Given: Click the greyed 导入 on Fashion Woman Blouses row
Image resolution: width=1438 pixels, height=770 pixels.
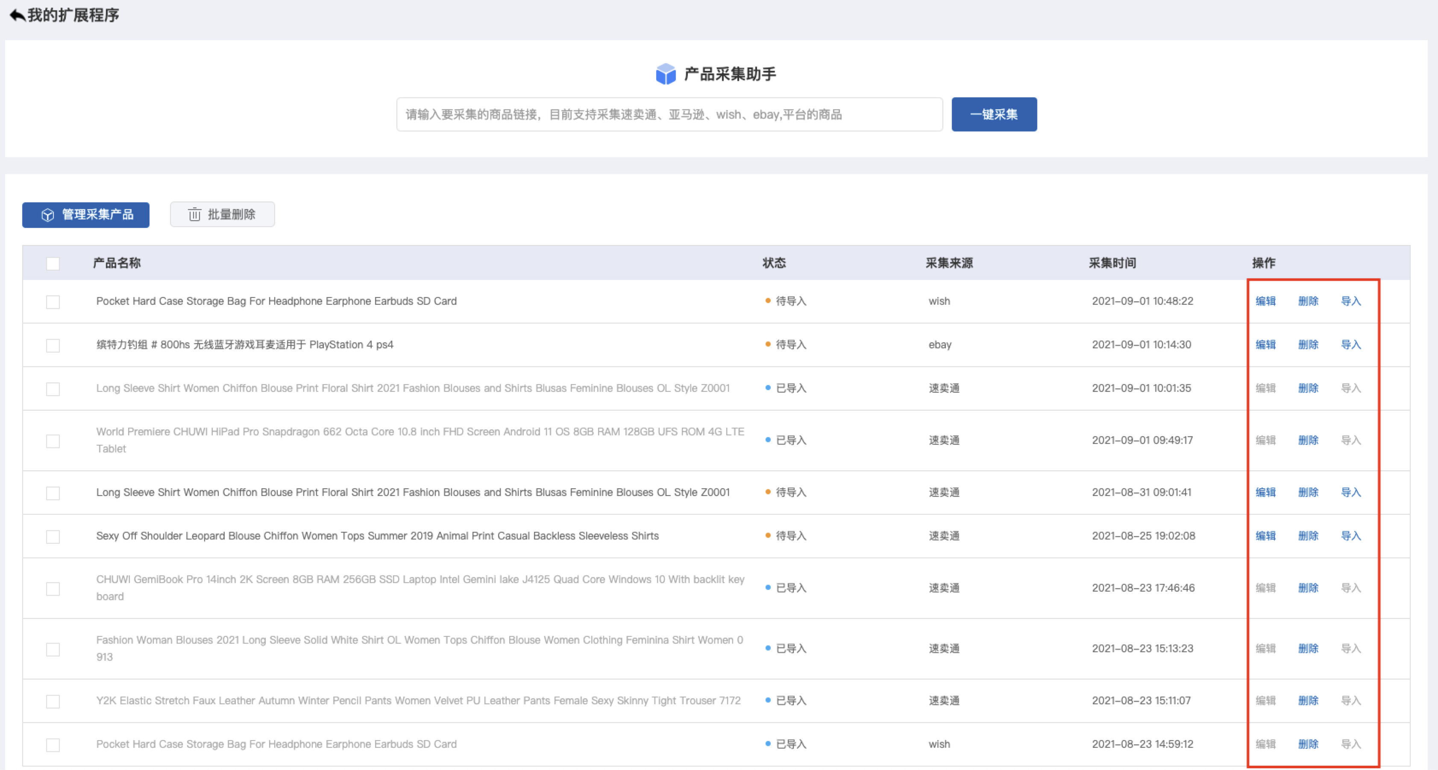Looking at the screenshot, I should click(1351, 648).
